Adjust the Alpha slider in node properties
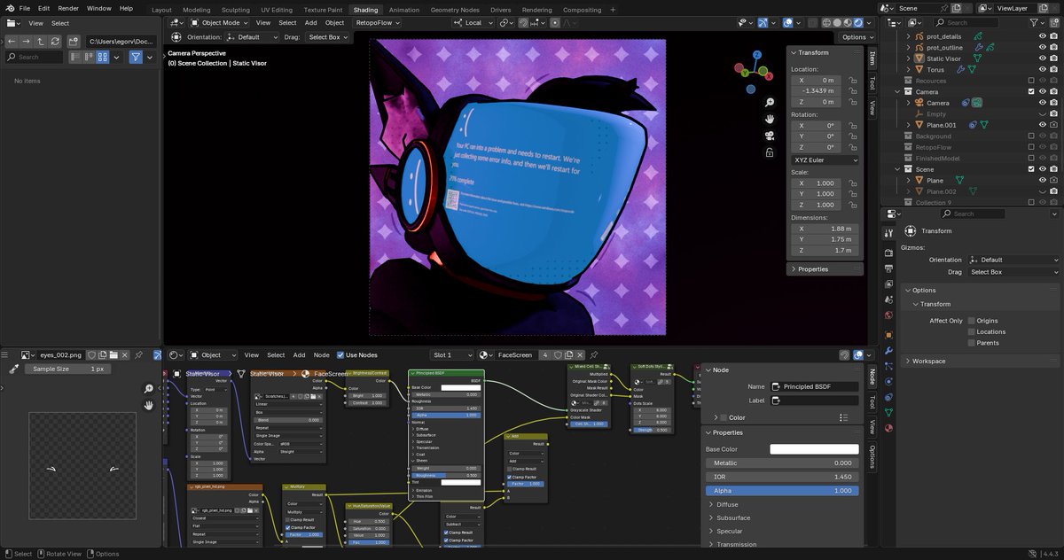 tap(782, 490)
